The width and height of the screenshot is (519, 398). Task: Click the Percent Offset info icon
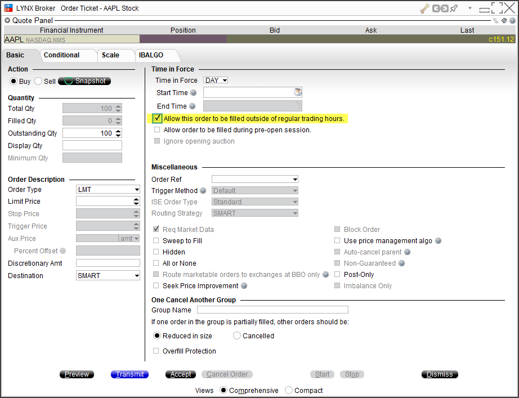[62, 251]
